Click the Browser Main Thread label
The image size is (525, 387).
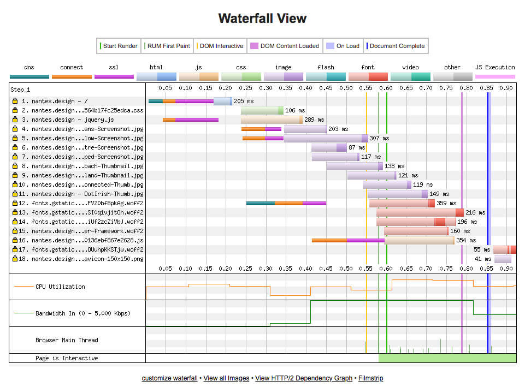coord(67,340)
